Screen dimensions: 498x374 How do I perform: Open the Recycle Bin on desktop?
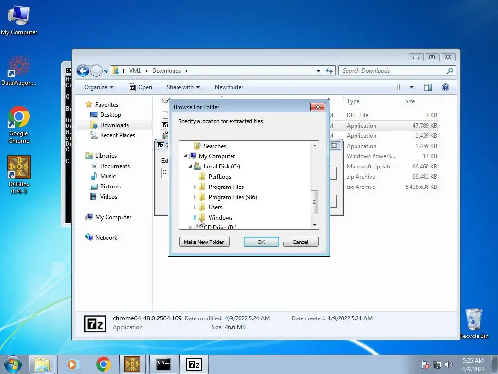[x=474, y=323]
